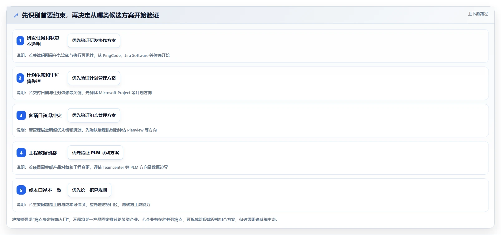The width and height of the screenshot is (501, 235).
Task: Click 优先验证研发协作方案 button
Action: click(x=94, y=41)
